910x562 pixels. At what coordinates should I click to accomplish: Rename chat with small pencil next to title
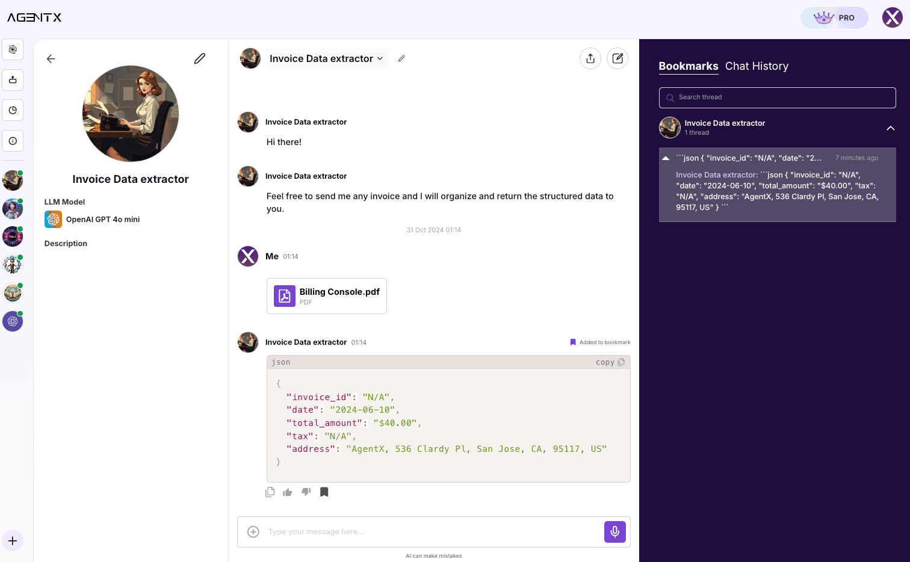pyautogui.click(x=401, y=58)
